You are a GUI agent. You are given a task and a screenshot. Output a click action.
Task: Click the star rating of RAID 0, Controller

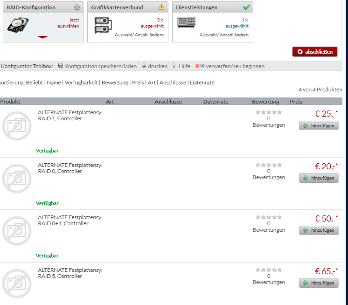269,165
